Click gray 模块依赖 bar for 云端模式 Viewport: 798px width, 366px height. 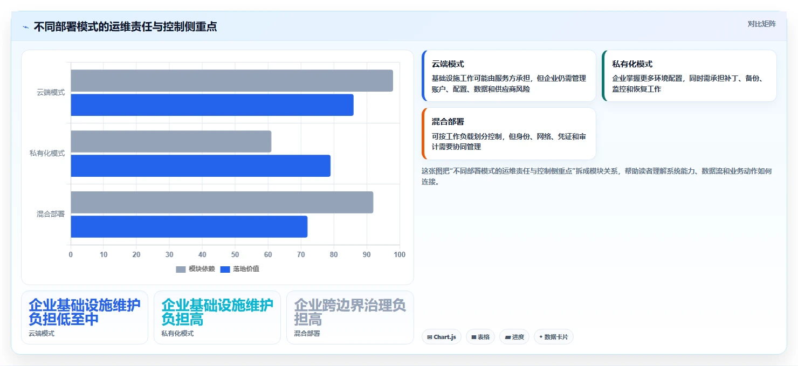click(232, 81)
